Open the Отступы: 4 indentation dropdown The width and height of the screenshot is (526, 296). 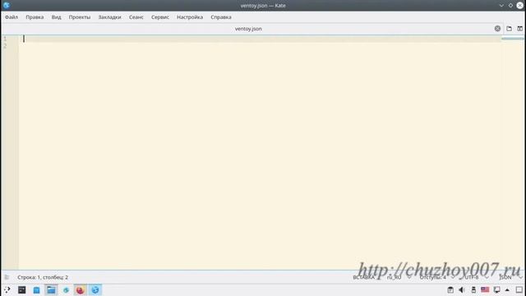point(436,277)
